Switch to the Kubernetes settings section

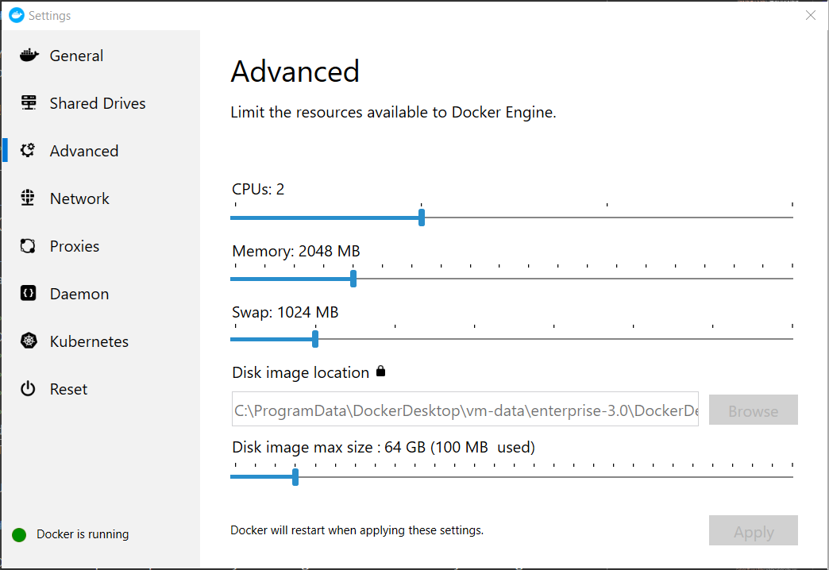click(x=89, y=341)
